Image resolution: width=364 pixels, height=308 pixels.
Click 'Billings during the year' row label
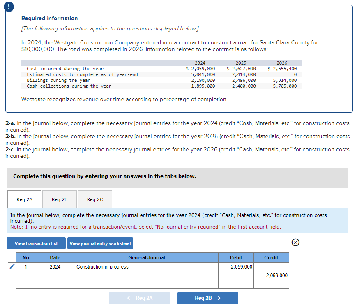pos(58,80)
